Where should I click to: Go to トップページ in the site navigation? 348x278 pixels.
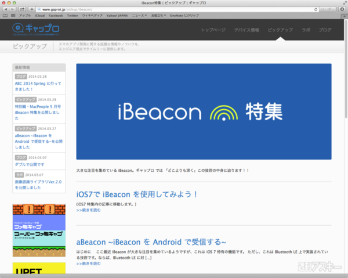point(213,30)
